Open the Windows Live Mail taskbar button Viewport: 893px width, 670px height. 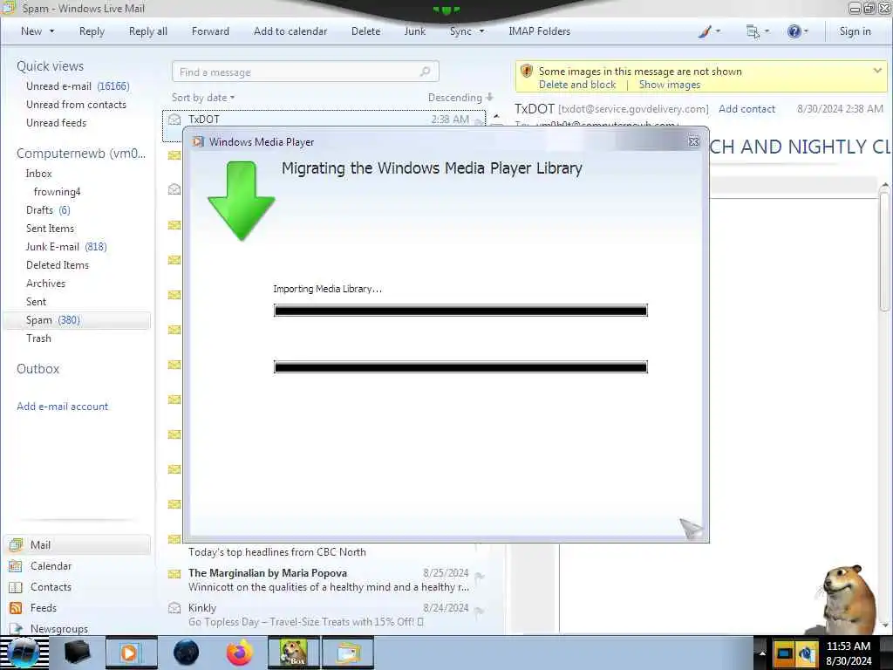348,653
